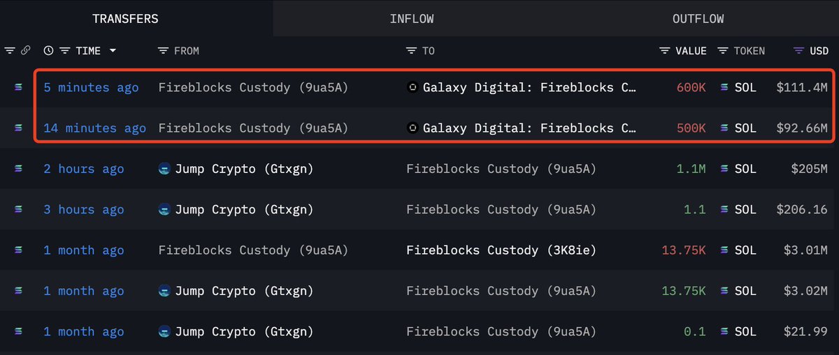Open the TO column filter icon
Image resolution: width=839 pixels, height=355 pixels.
coord(411,50)
